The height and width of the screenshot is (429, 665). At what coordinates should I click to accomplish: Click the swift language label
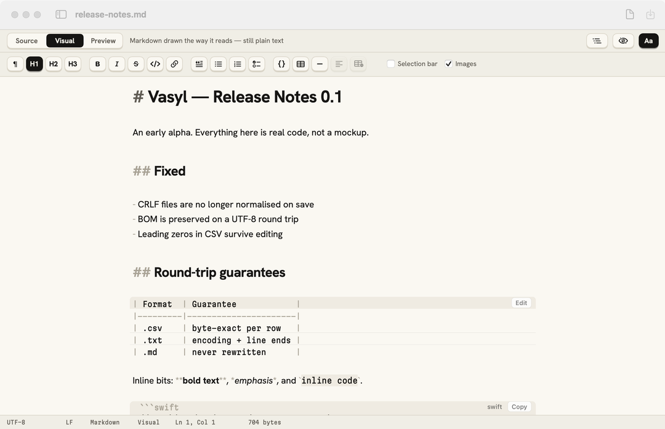(x=494, y=407)
